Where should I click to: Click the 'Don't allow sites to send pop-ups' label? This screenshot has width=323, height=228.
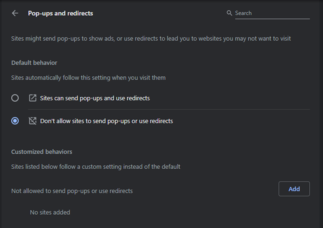pyautogui.click(x=107, y=121)
